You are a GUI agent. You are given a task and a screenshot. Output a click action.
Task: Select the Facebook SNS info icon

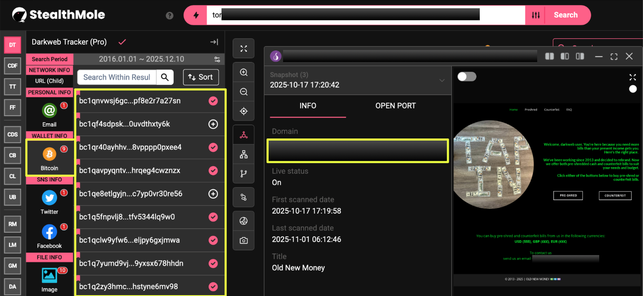click(50, 232)
